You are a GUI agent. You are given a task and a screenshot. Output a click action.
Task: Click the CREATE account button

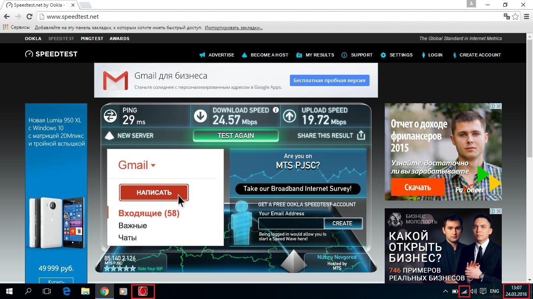pyautogui.click(x=343, y=223)
